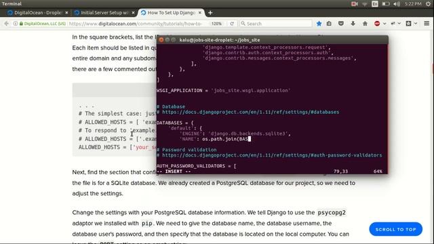
Task: Click the 5:22 PM clock
Action: click(x=413, y=4)
